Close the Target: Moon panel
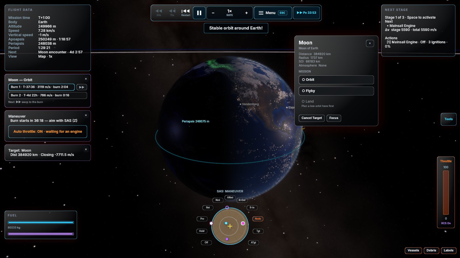The height and width of the screenshot is (258, 460). [86, 149]
